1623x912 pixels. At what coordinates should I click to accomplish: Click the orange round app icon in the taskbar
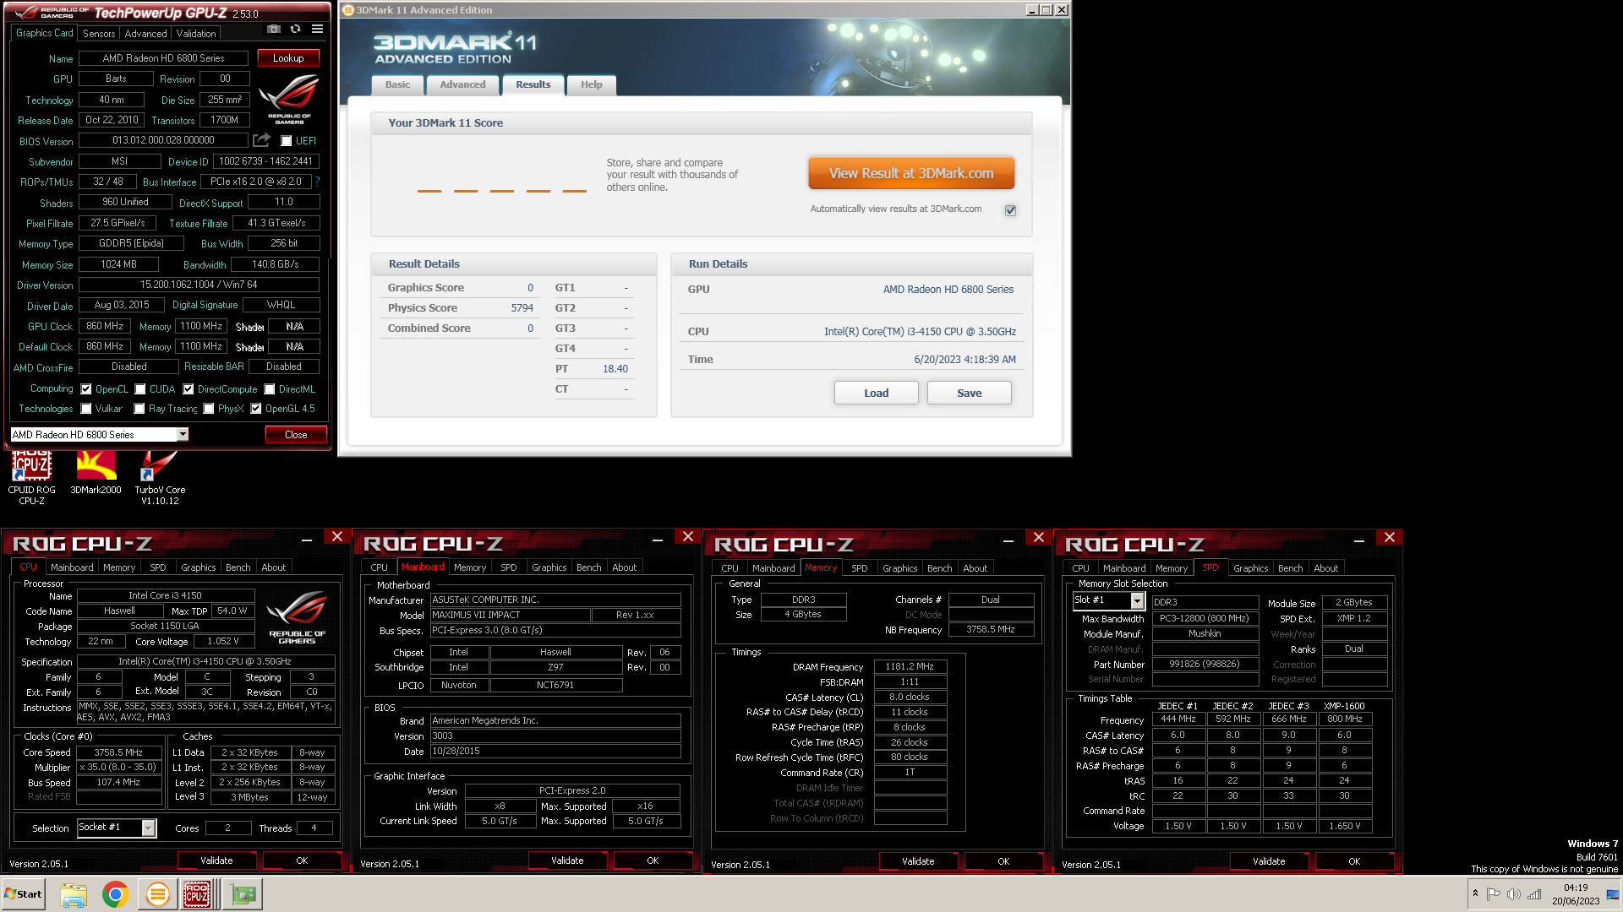pos(157,894)
